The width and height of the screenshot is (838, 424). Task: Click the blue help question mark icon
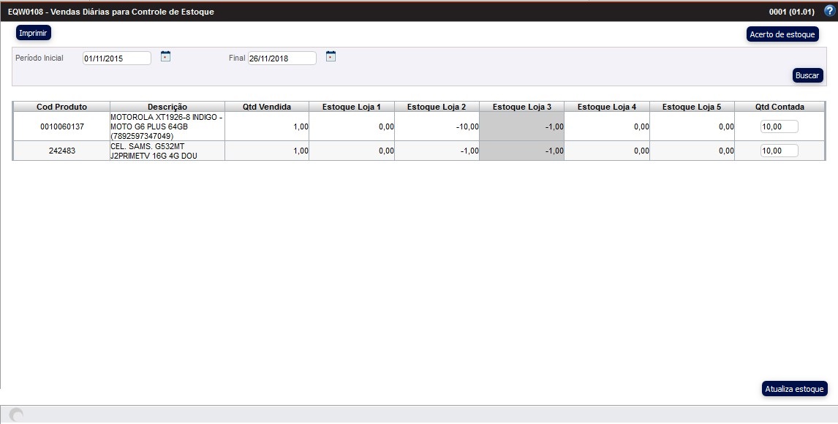(828, 11)
